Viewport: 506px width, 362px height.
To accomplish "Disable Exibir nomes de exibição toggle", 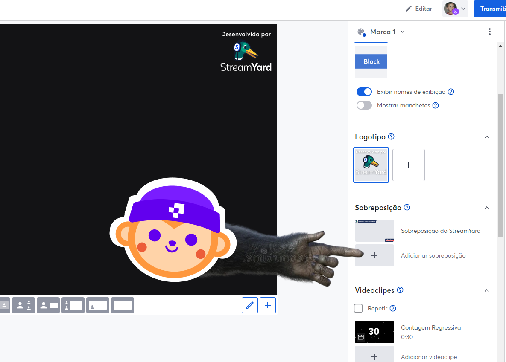I will [364, 92].
